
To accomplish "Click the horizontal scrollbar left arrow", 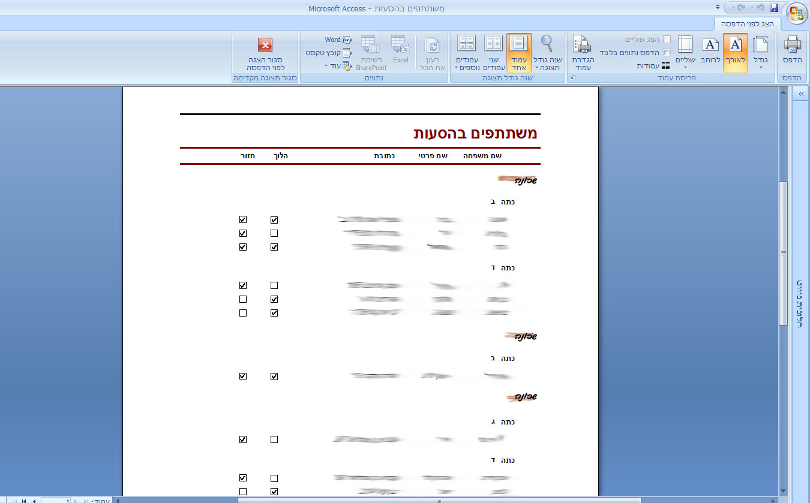I will click(x=118, y=500).
